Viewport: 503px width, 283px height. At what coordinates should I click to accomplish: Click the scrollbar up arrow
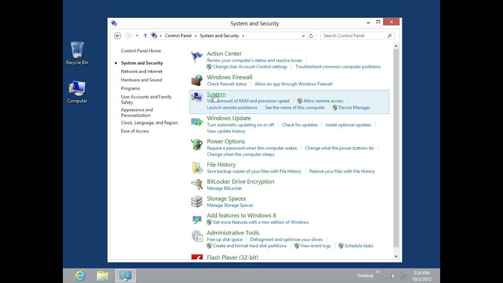pos(396,46)
